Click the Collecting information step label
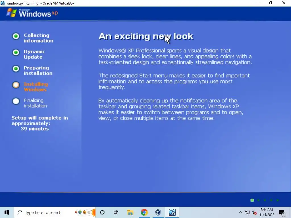Image resolution: width=291 pixels, height=218 pixels. pos(38,38)
